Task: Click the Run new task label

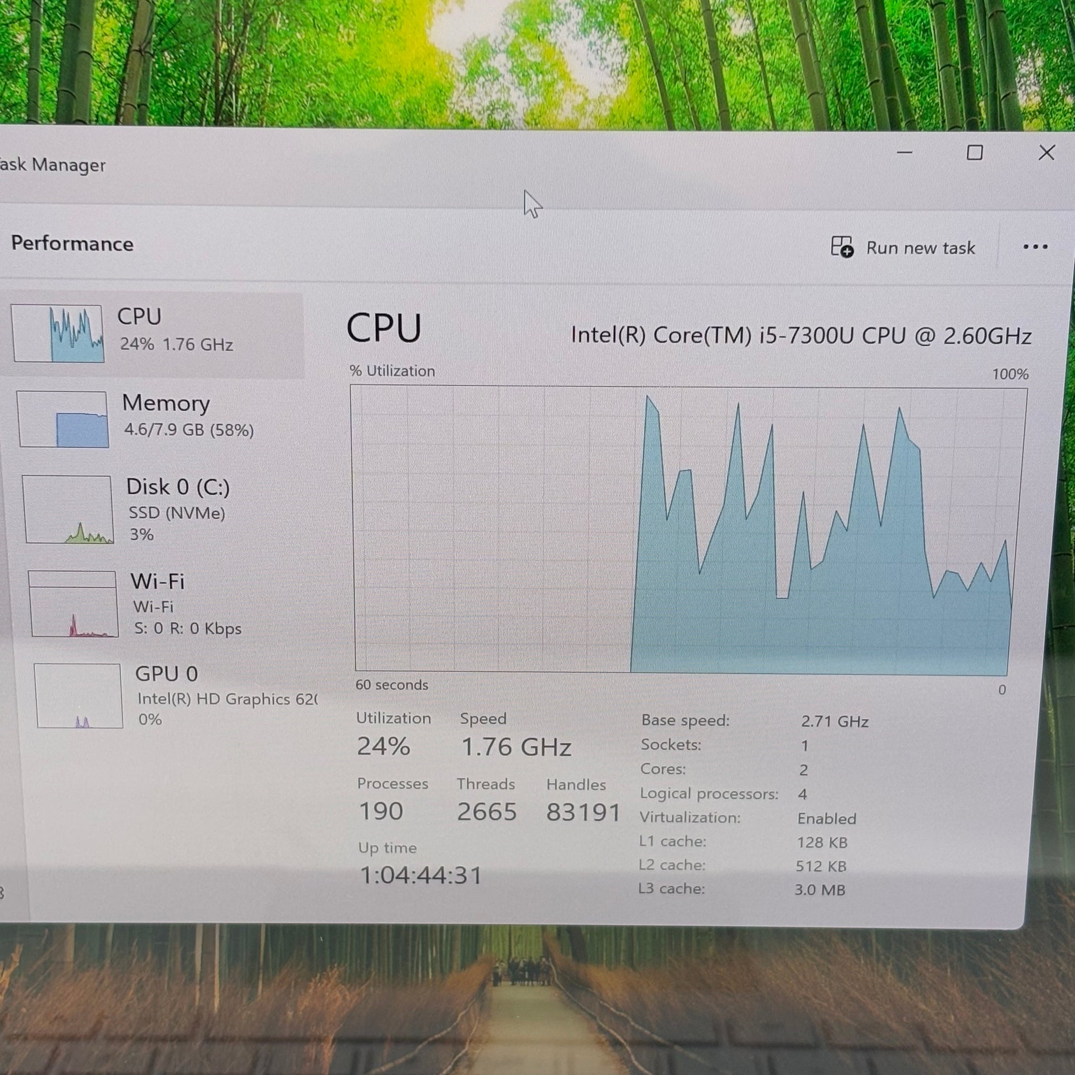Action: tap(920, 247)
